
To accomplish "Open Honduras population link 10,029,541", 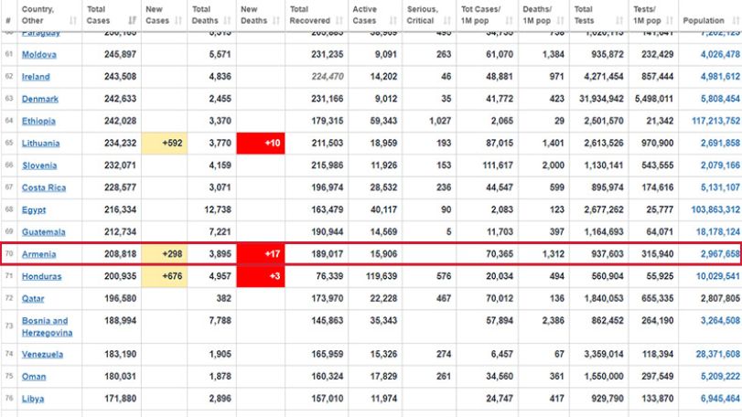I will [x=718, y=276].
